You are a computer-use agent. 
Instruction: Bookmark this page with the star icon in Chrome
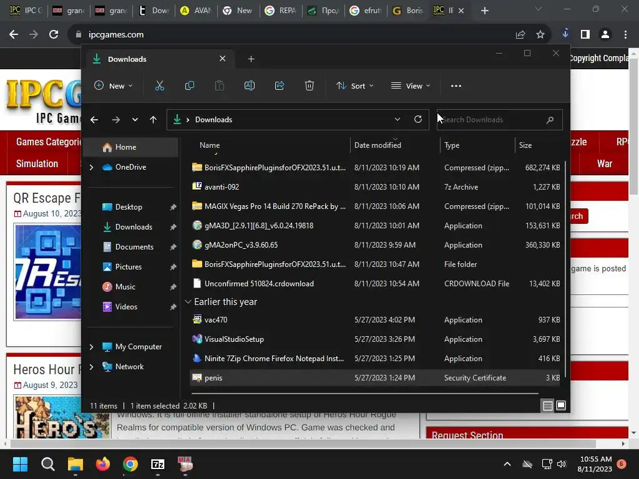click(x=540, y=35)
